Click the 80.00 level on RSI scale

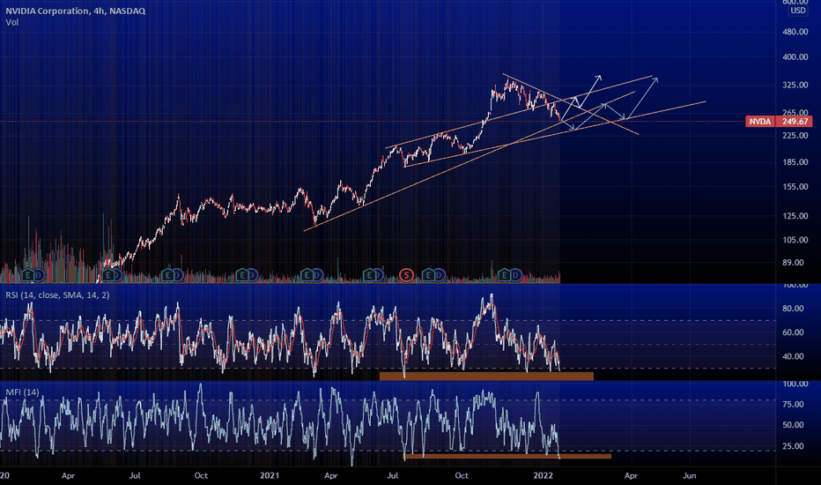coord(793,309)
